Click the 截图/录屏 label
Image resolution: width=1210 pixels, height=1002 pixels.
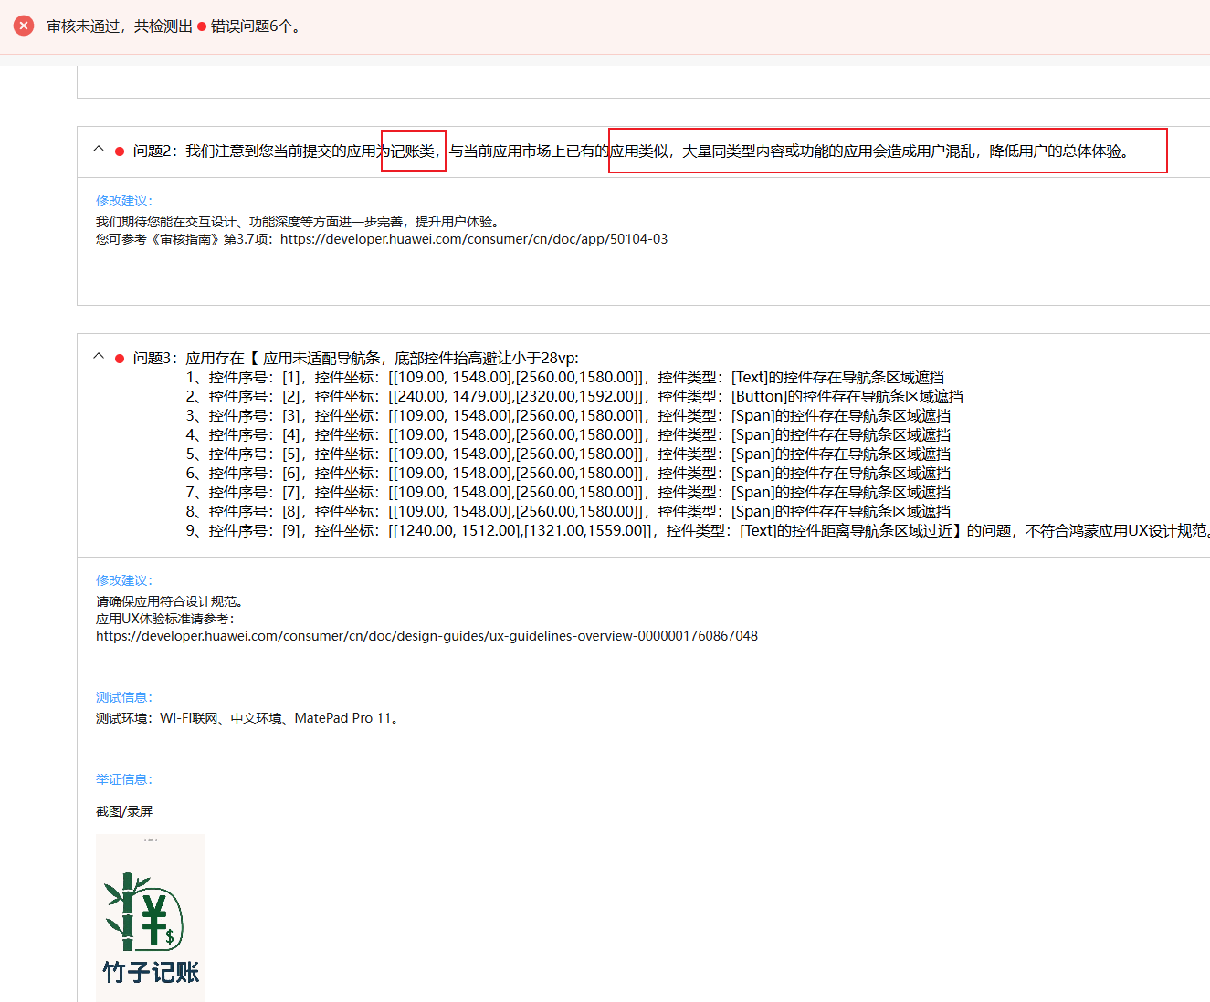coord(124,811)
